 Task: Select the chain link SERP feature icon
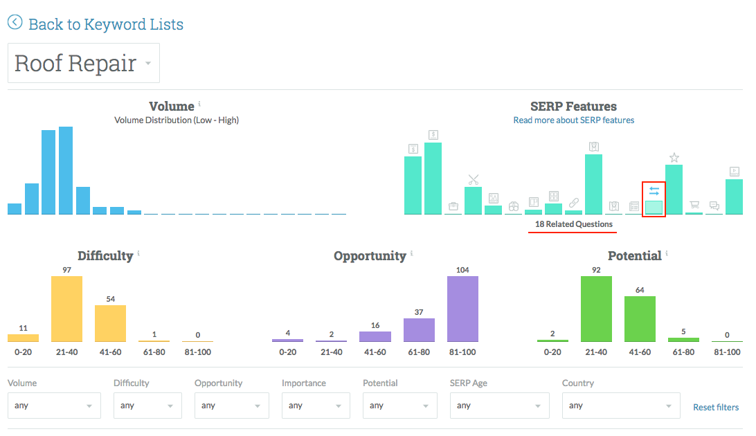573,203
